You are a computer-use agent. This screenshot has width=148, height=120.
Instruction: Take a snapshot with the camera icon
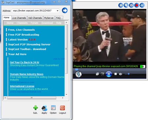[131, 5]
